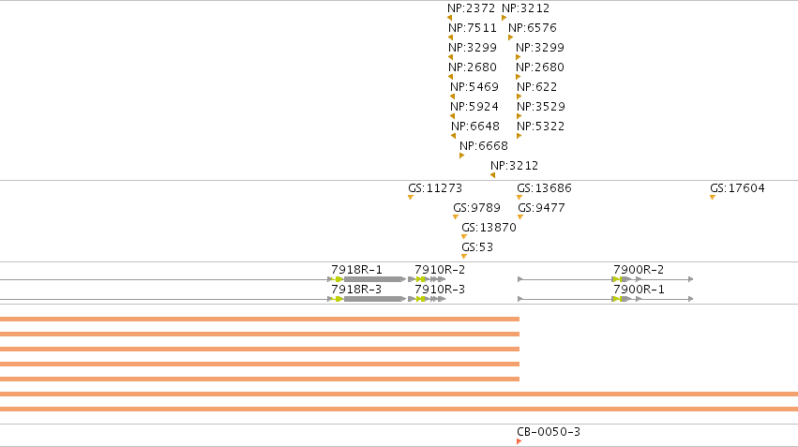Select the GS:9789 triangle marker
The image size is (798, 447).
[456, 217]
